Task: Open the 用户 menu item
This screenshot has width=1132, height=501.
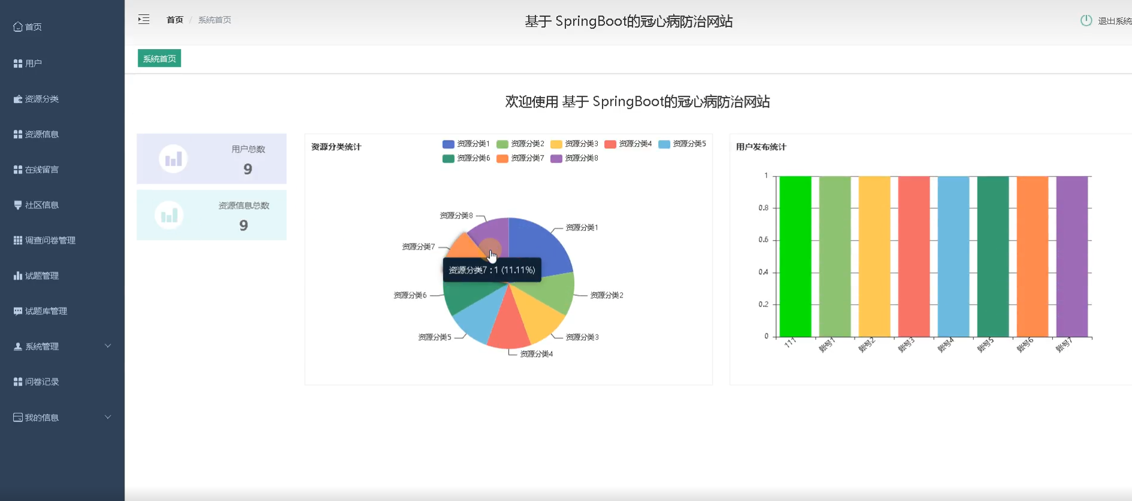Action: coord(62,63)
